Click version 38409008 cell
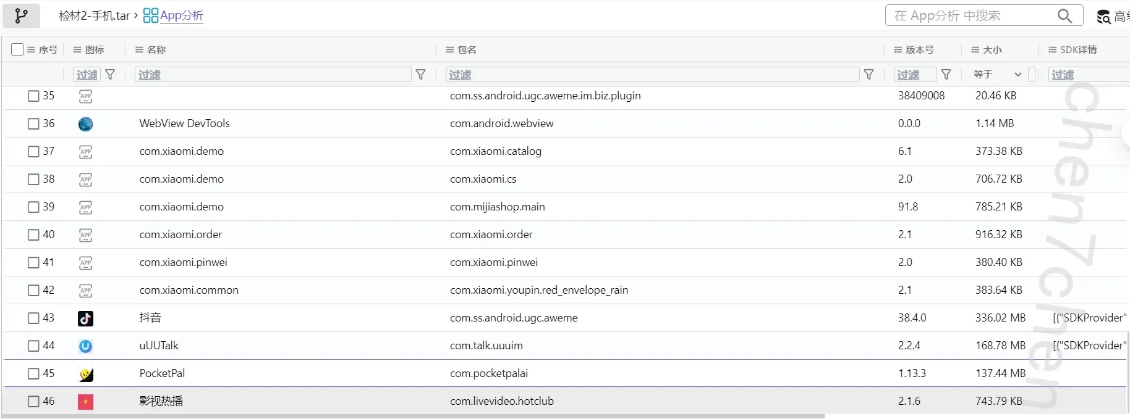 [921, 96]
